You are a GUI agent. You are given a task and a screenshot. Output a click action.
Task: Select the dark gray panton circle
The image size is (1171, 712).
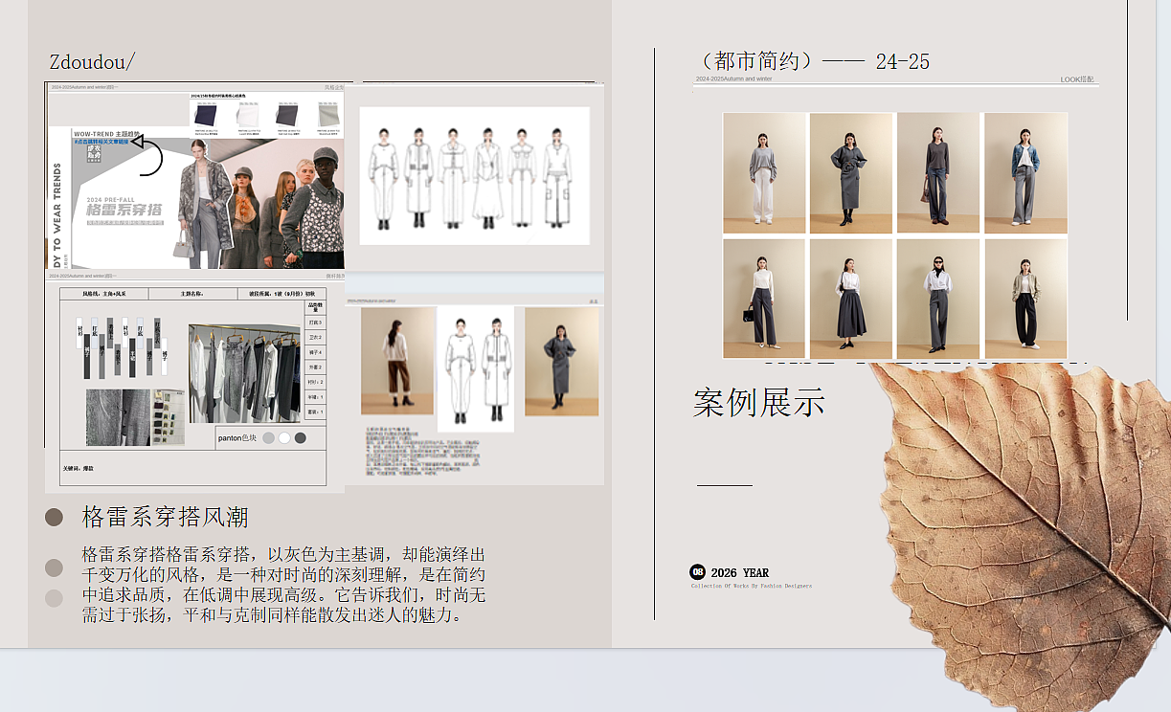[x=301, y=437]
